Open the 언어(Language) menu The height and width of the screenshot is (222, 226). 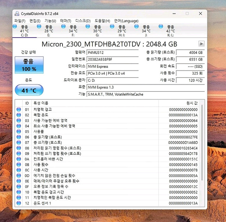tap(126, 21)
